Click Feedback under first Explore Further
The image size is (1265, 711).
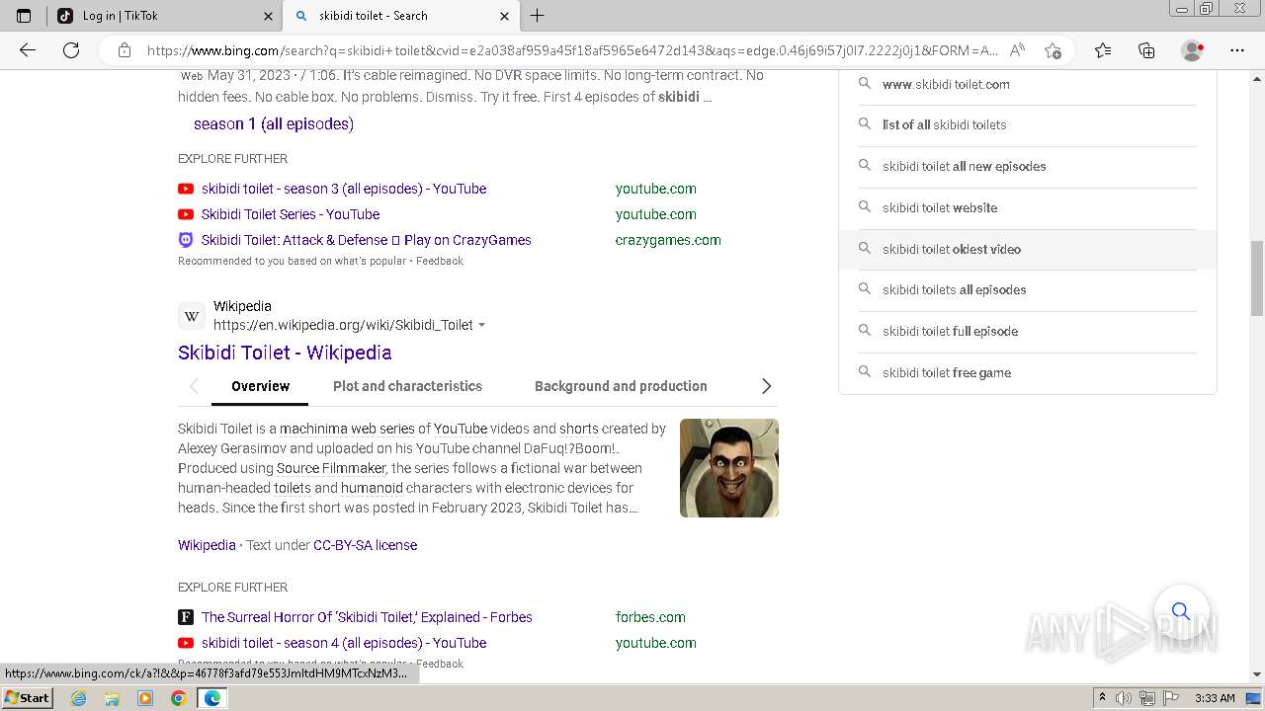[x=440, y=261]
